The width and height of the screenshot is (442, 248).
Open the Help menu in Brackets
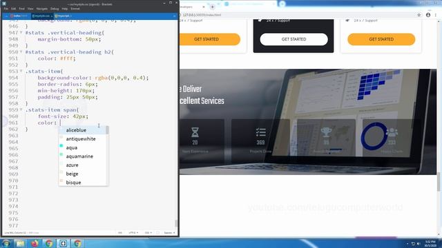tap(64, 9)
